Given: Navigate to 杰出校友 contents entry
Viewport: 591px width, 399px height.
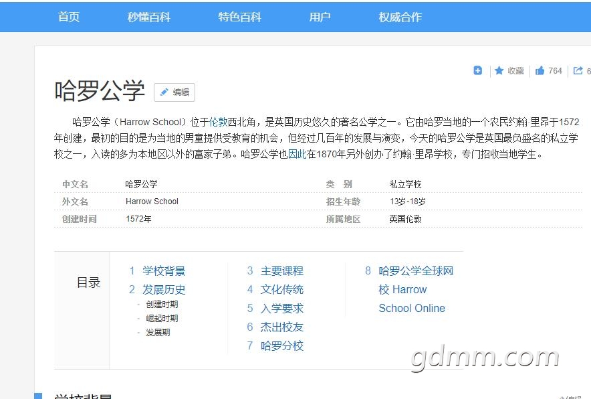Looking at the screenshot, I should (x=282, y=327).
